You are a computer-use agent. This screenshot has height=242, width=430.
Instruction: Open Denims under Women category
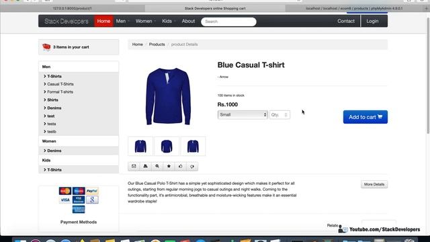coord(54,151)
